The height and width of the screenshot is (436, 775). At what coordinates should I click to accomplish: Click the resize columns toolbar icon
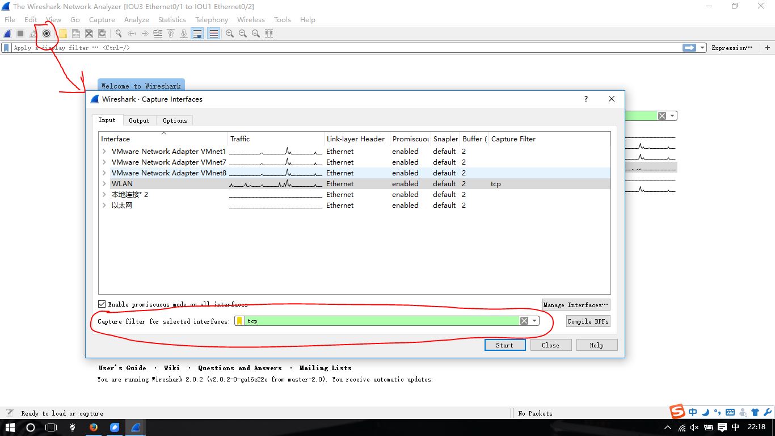(269, 33)
